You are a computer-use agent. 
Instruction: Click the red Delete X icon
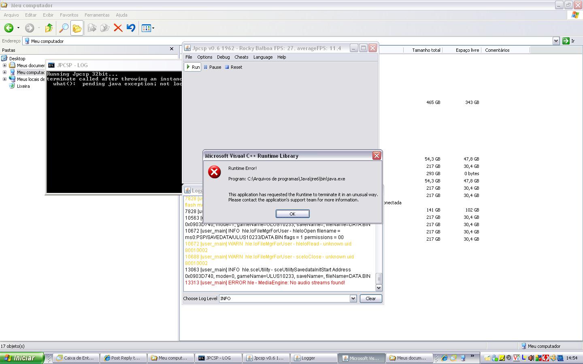point(118,28)
